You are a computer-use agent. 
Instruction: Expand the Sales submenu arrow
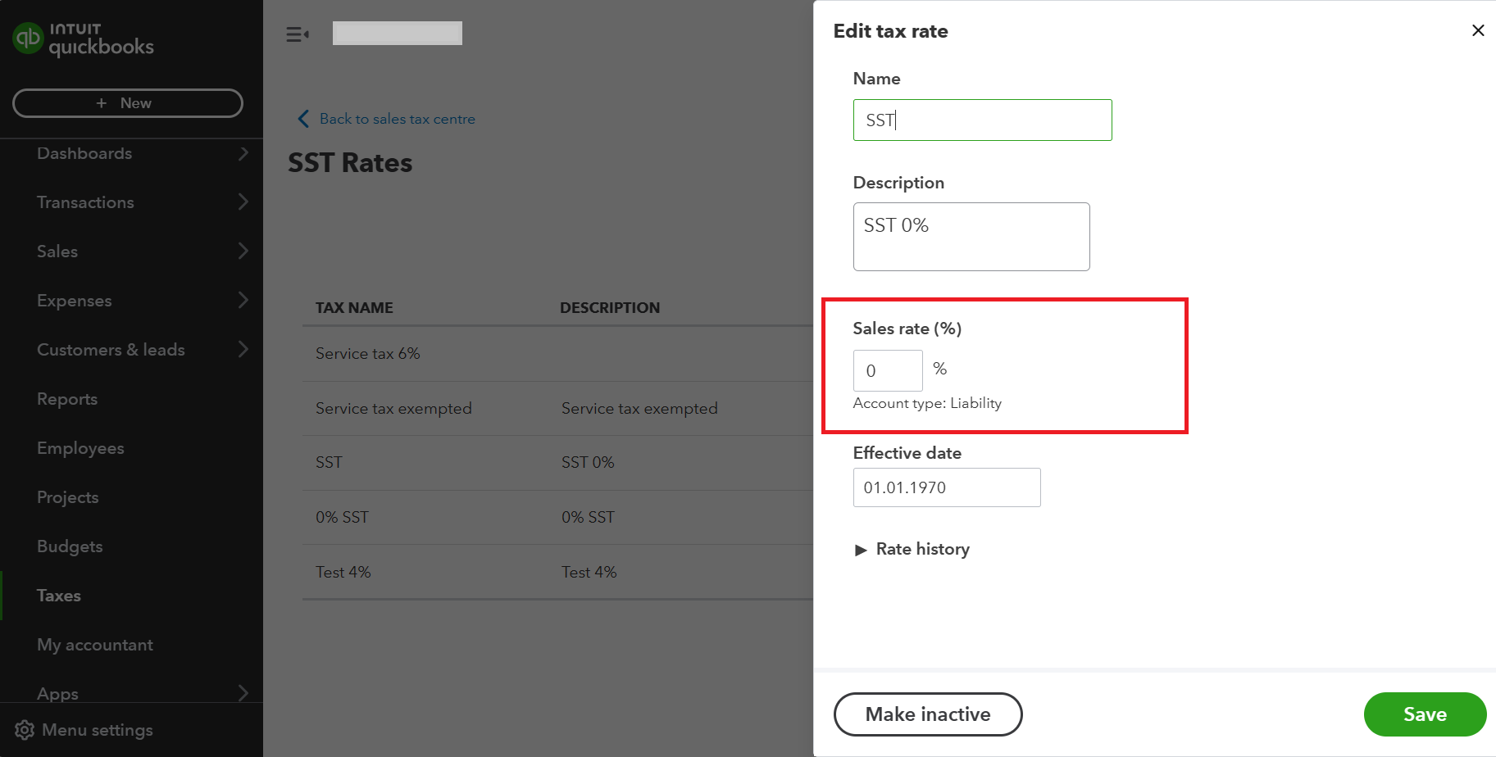243,252
